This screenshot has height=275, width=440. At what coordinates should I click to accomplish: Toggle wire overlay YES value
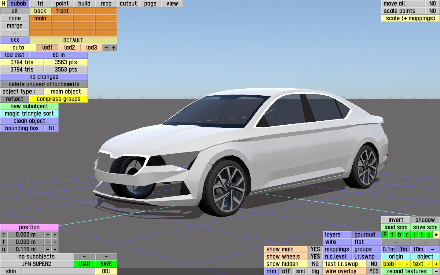(374, 271)
